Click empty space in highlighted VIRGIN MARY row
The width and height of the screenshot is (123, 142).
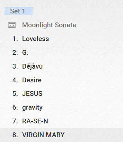[x=93, y=135]
